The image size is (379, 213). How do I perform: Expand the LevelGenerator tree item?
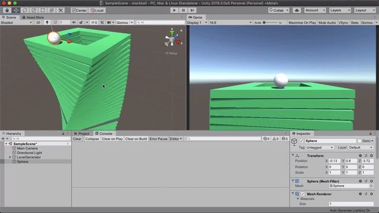tap(10, 157)
